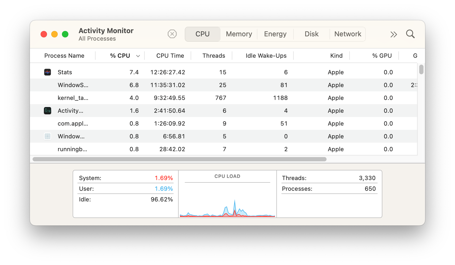Click idle wake-ups value 1188

click(x=280, y=98)
